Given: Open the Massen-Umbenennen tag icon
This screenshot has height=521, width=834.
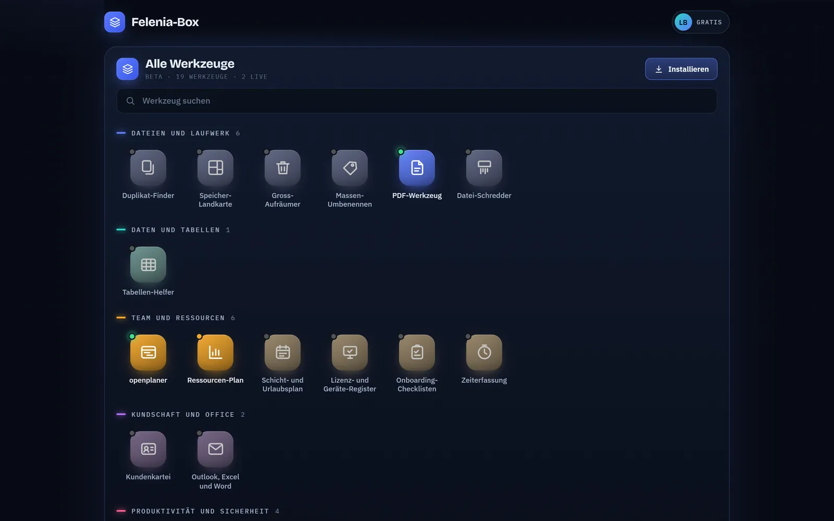Looking at the screenshot, I should pyautogui.click(x=350, y=168).
